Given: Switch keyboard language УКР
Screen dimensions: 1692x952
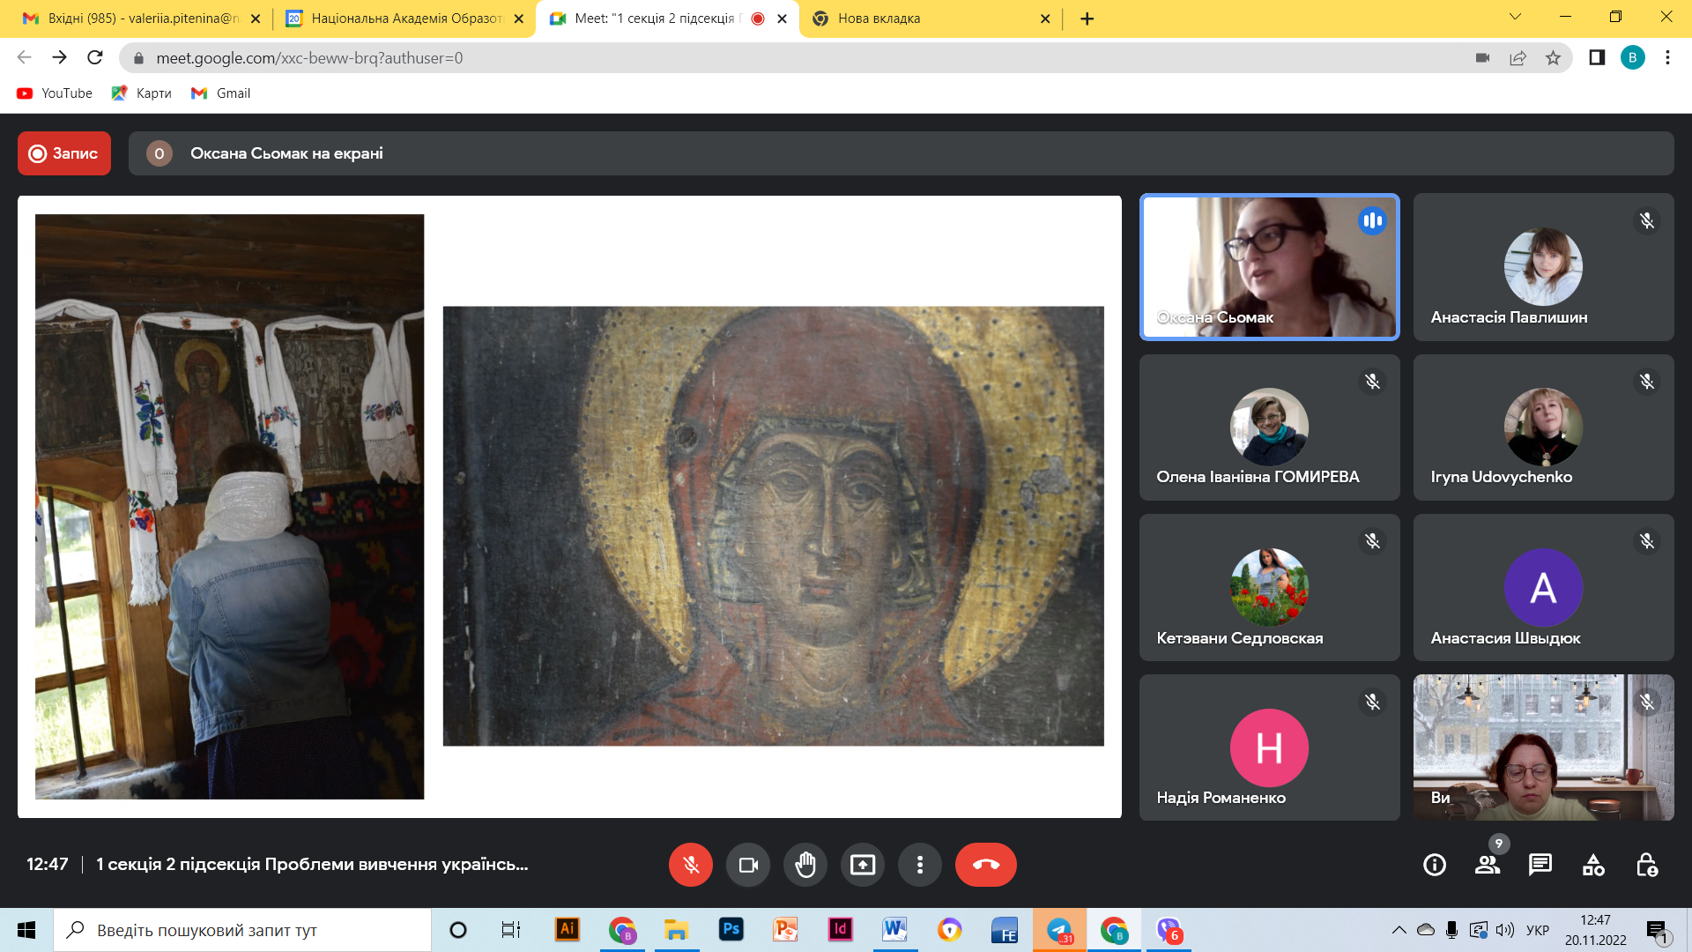Looking at the screenshot, I should (x=1538, y=930).
